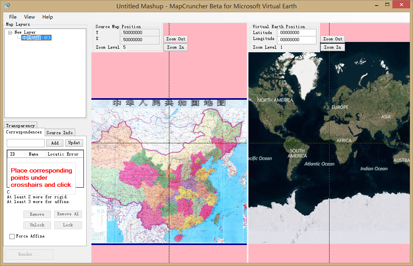The image size is (413, 266).
Task: Click the Remove button
Action: [37, 214]
